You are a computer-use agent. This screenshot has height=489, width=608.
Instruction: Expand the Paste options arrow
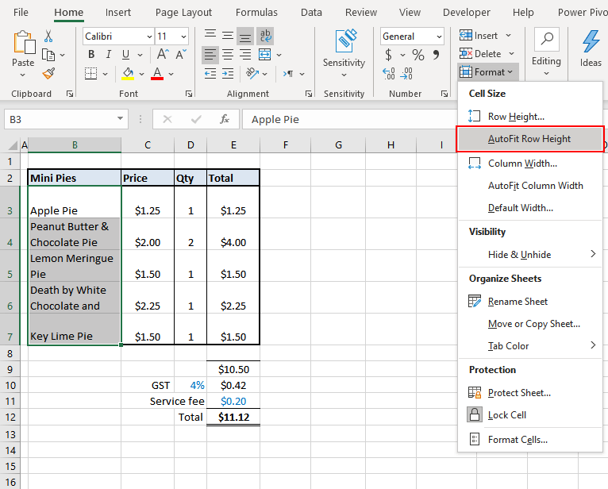(x=22, y=75)
